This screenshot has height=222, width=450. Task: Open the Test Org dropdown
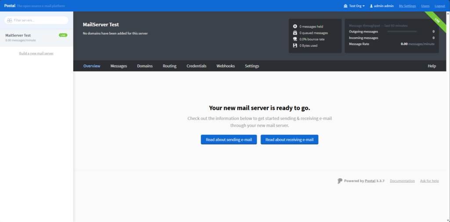click(x=355, y=6)
